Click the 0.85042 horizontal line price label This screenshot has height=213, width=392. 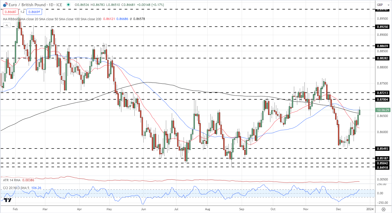[x=382, y=163]
